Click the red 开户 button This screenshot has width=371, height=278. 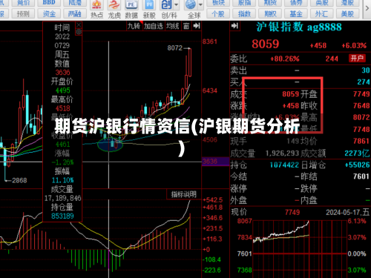pyautogui.click(x=357, y=59)
